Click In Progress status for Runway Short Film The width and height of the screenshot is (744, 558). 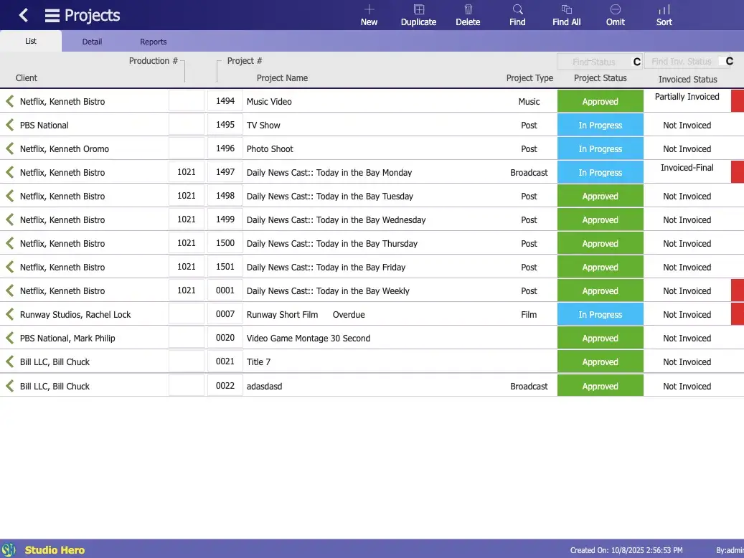[x=601, y=314]
